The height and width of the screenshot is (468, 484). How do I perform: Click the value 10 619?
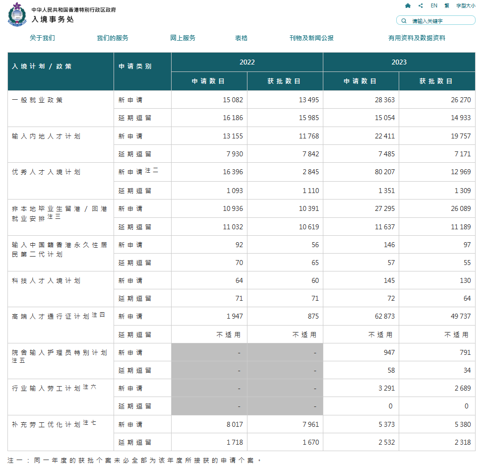tap(308, 227)
